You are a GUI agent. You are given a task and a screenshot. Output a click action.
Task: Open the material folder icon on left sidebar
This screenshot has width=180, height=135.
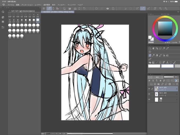click(3, 27)
